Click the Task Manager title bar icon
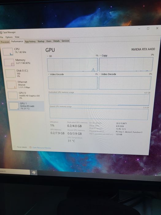The image size is (161, 215). (x=1, y=33)
